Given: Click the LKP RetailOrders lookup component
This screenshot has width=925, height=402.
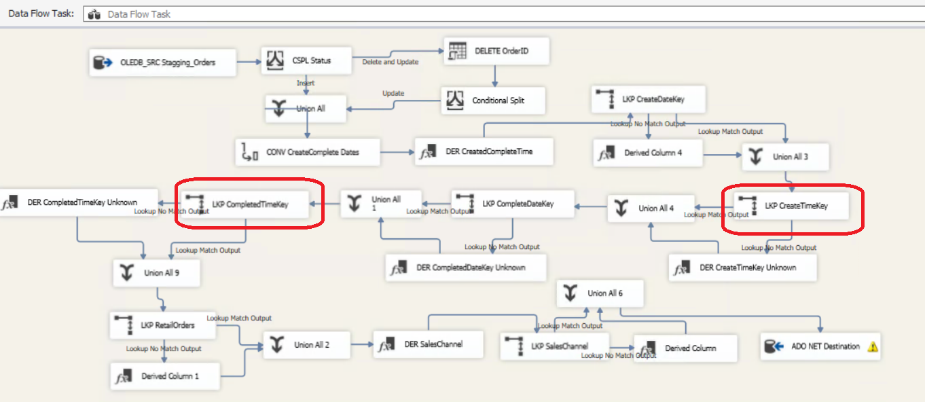Looking at the screenshot, I should click(163, 325).
